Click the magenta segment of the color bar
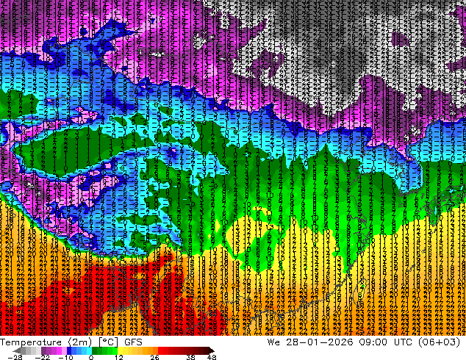This screenshot has height=360, width=466. click(59, 350)
